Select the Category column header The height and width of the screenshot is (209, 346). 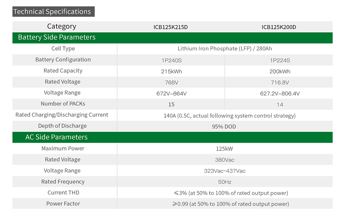62,27
